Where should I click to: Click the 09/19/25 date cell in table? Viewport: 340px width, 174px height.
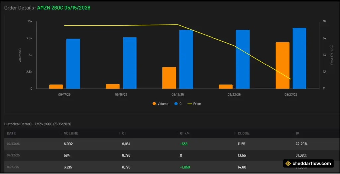pyautogui.click(x=13, y=167)
